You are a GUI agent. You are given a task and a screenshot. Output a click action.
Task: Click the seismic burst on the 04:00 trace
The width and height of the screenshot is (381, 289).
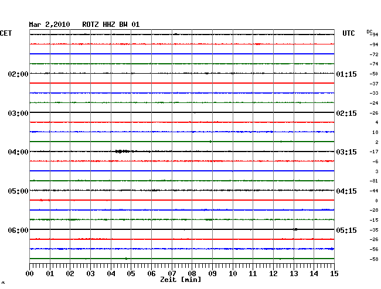point(124,152)
